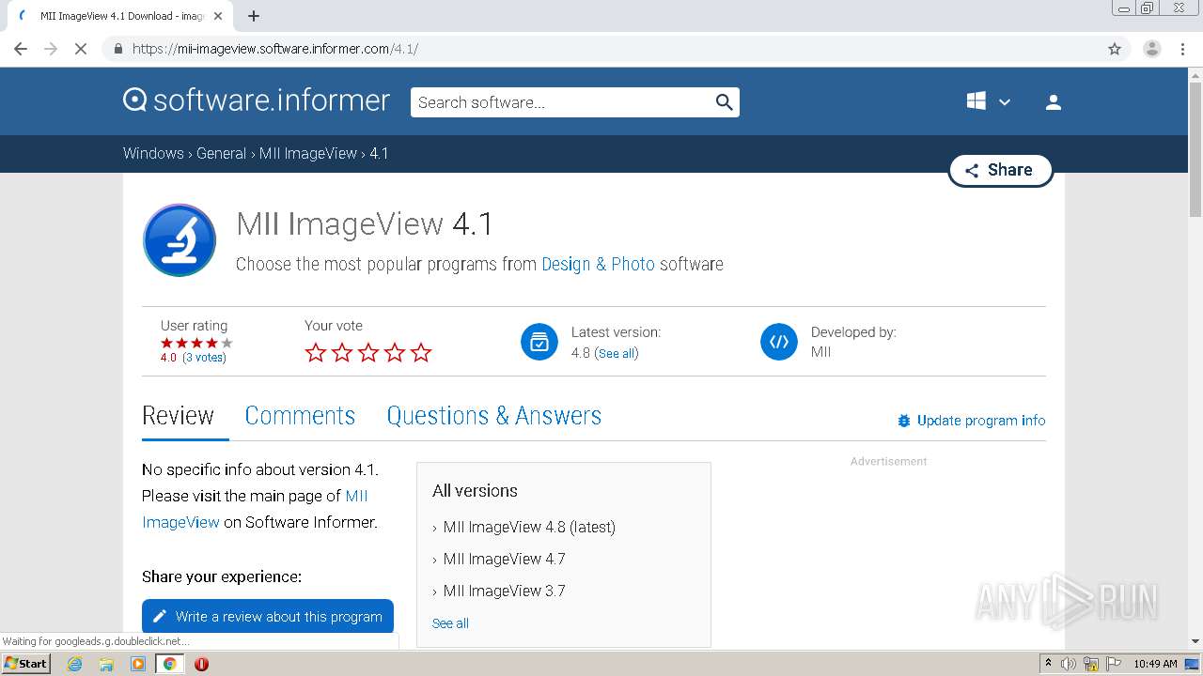Rate four stars in Your vote

point(395,353)
